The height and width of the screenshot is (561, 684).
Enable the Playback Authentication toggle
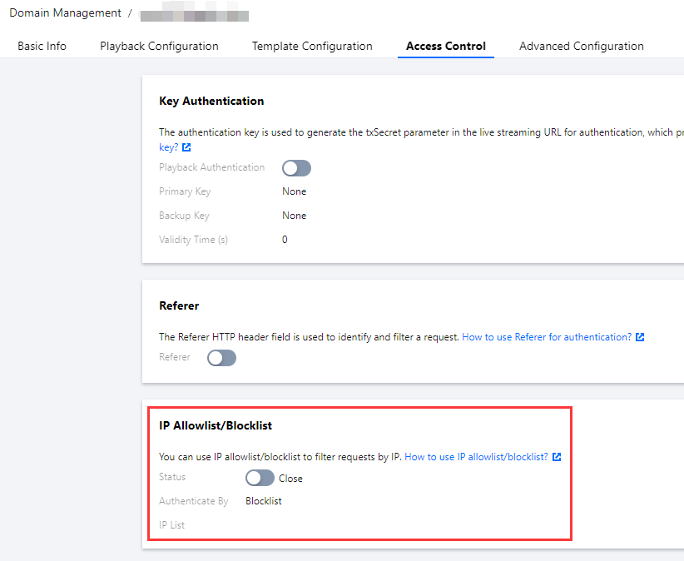[x=296, y=168]
